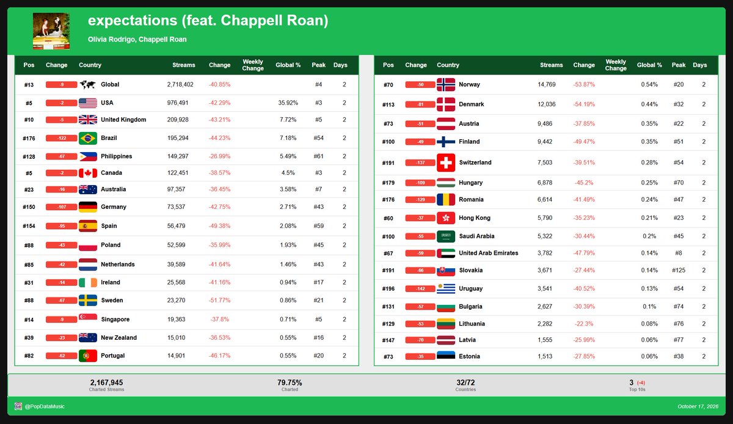
Task: Click the New Zealand flag icon
Action: pos(88,338)
